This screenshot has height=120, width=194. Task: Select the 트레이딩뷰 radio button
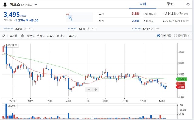point(175,36)
